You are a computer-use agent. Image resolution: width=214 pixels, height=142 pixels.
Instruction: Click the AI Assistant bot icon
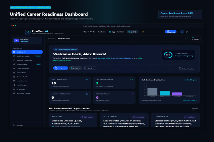pos(14,89)
